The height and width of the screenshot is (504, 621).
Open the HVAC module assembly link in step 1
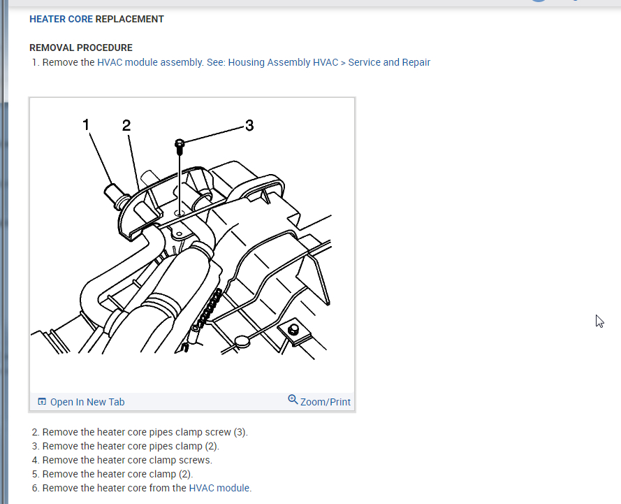[x=150, y=63]
